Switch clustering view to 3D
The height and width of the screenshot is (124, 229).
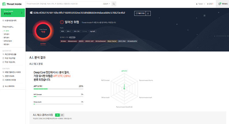pyautogui.click(x=57, y=115)
